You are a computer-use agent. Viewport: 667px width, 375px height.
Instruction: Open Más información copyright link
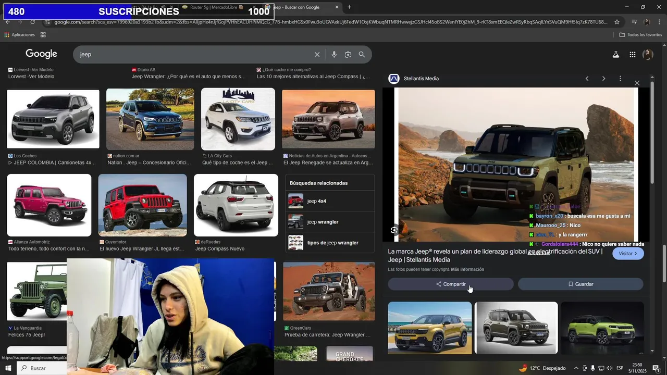(467, 270)
